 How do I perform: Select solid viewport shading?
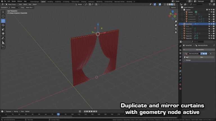pos(170,4)
